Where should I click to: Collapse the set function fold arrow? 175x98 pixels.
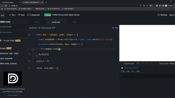pos(35,35)
